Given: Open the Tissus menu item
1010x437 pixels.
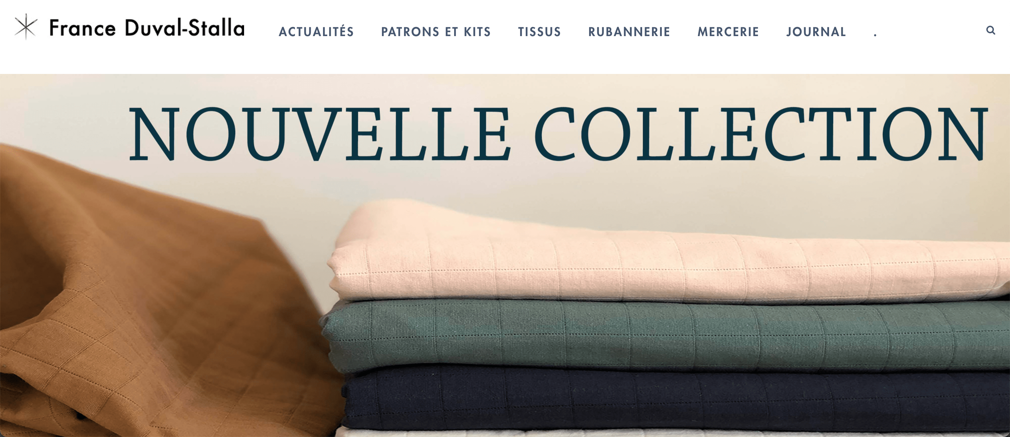Looking at the screenshot, I should click(x=539, y=32).
